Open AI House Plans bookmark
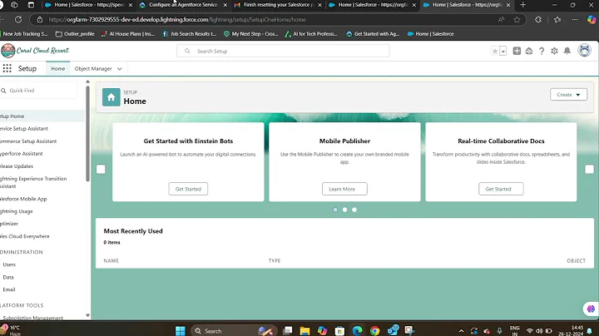The height and width of the screenshot is (336, 599). pyautogui.click(x=128, y=34)
